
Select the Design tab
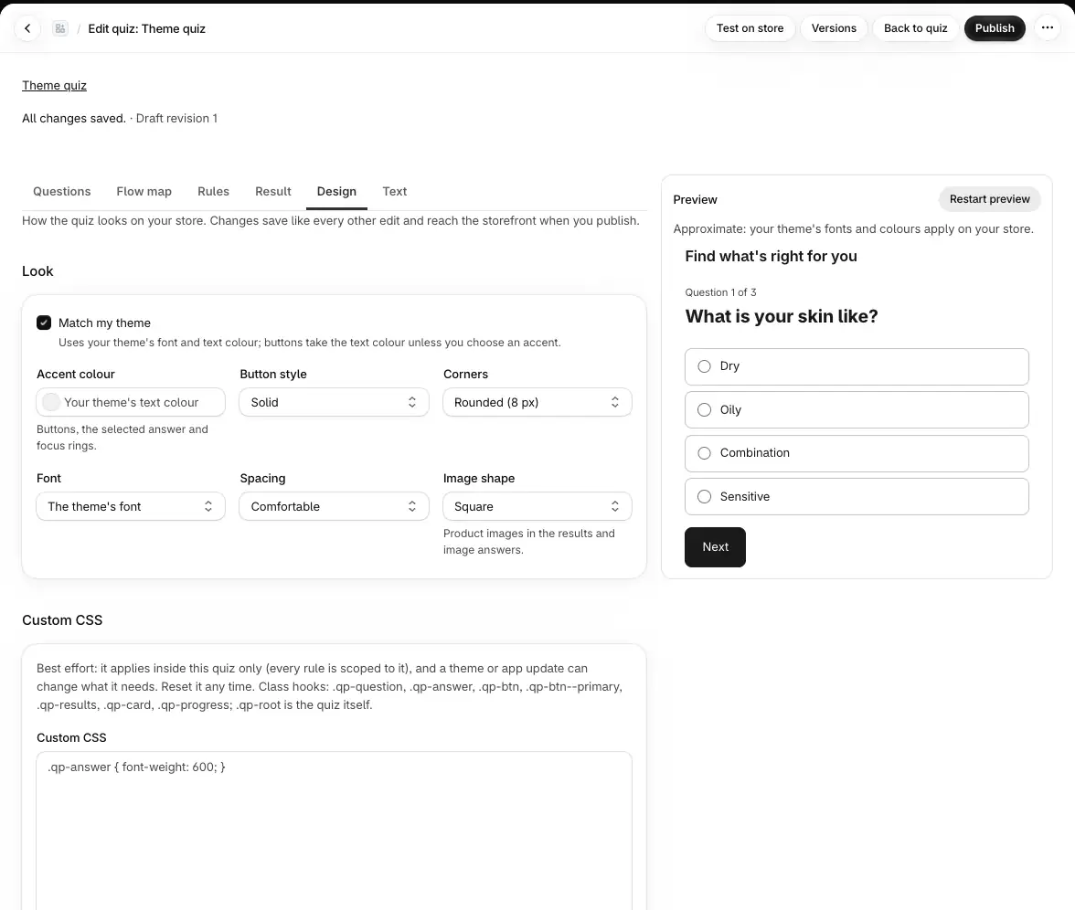336,191
